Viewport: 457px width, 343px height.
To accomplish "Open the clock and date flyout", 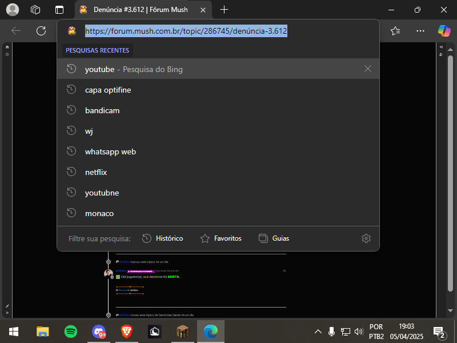I will pos(407,332).
